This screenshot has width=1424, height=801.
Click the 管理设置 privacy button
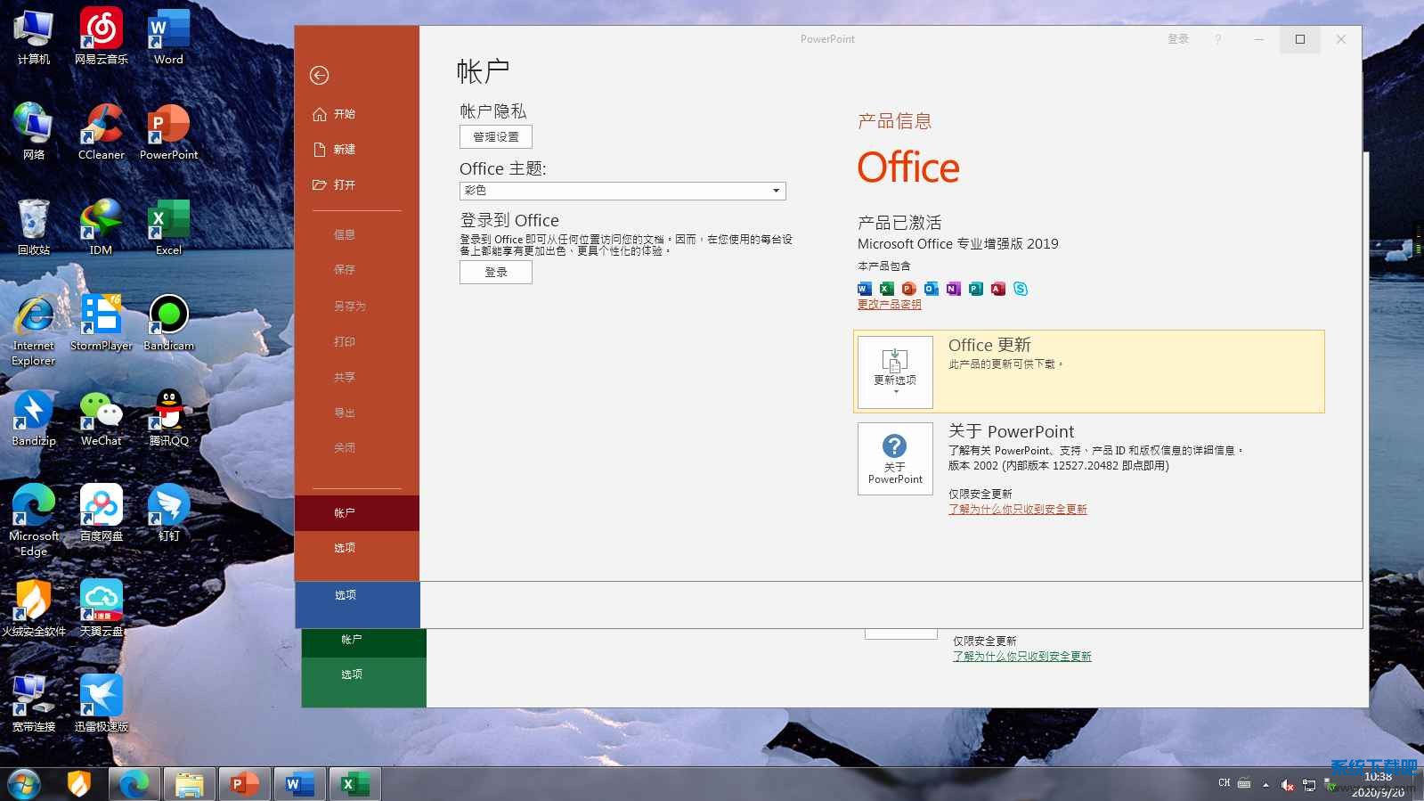click(496, 137)
